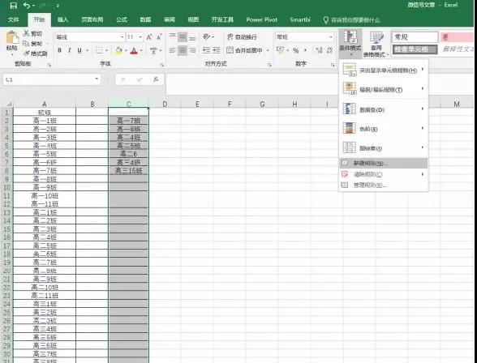Click the Merge and Center button

[x=245, y=50]
